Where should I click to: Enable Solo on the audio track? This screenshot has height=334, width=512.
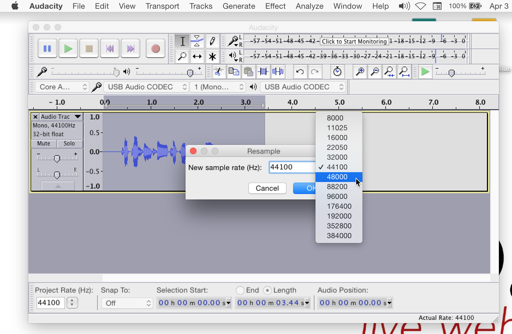coord(70,144)
